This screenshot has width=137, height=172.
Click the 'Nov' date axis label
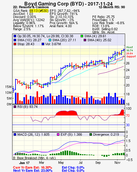click(x=117, y=163)
